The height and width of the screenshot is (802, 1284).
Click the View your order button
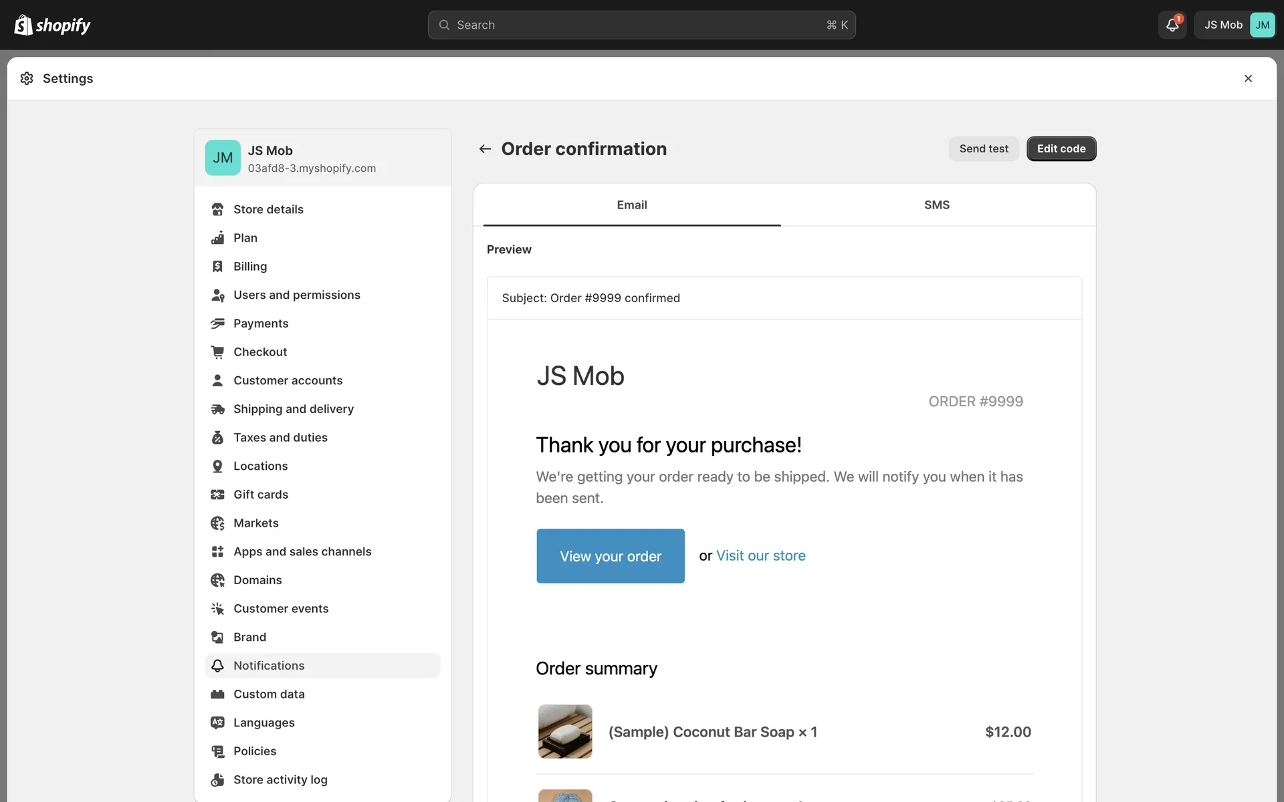point(610,556)
